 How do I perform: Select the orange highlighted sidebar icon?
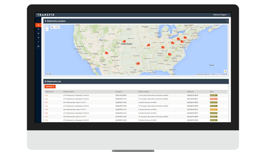pyautogui.click(x=38, y=25)
